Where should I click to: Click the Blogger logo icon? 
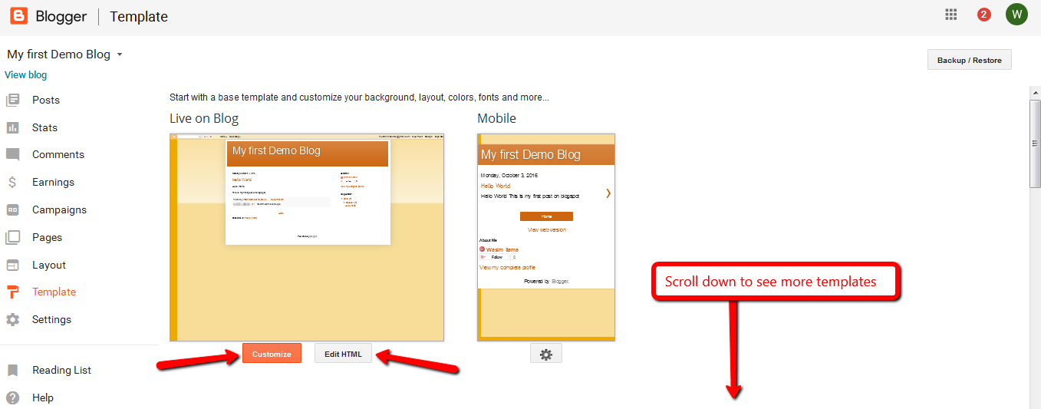19,15
